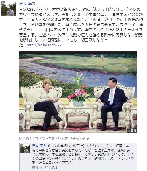147x171 pixels.
Task: Like the post with いいね！
Action: [25, 139]
